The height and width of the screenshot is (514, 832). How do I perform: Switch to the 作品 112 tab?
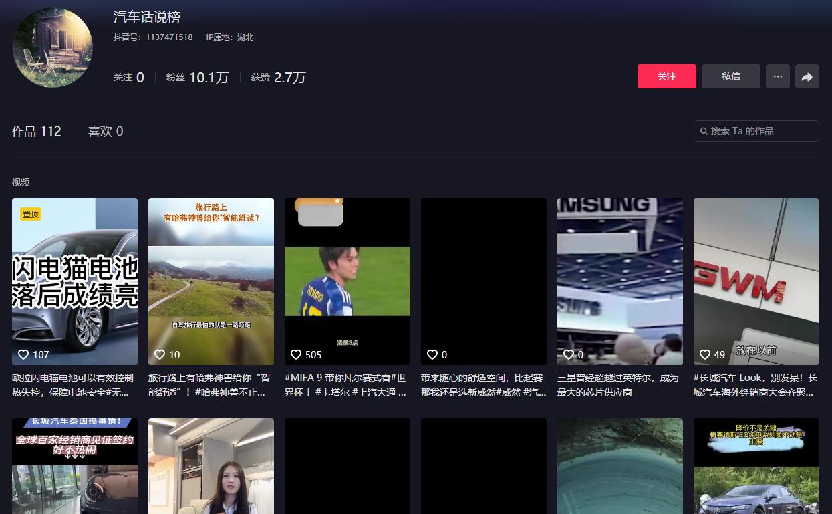[37, 132]
